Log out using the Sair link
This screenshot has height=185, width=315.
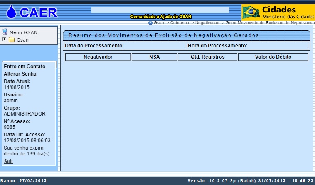[x=8, y=161]
